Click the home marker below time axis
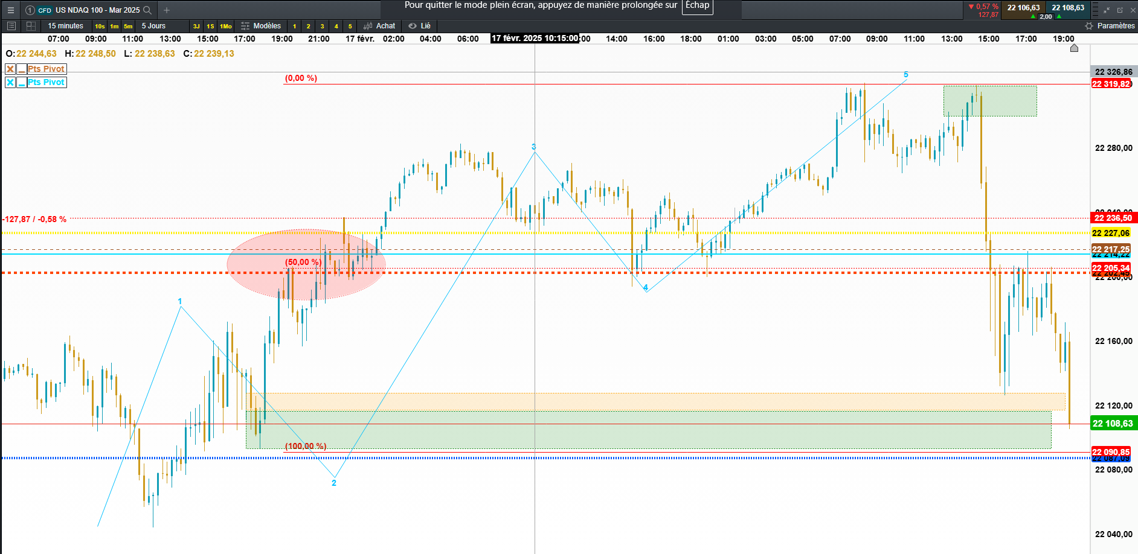1138x554 pixels. (1074, 48)
